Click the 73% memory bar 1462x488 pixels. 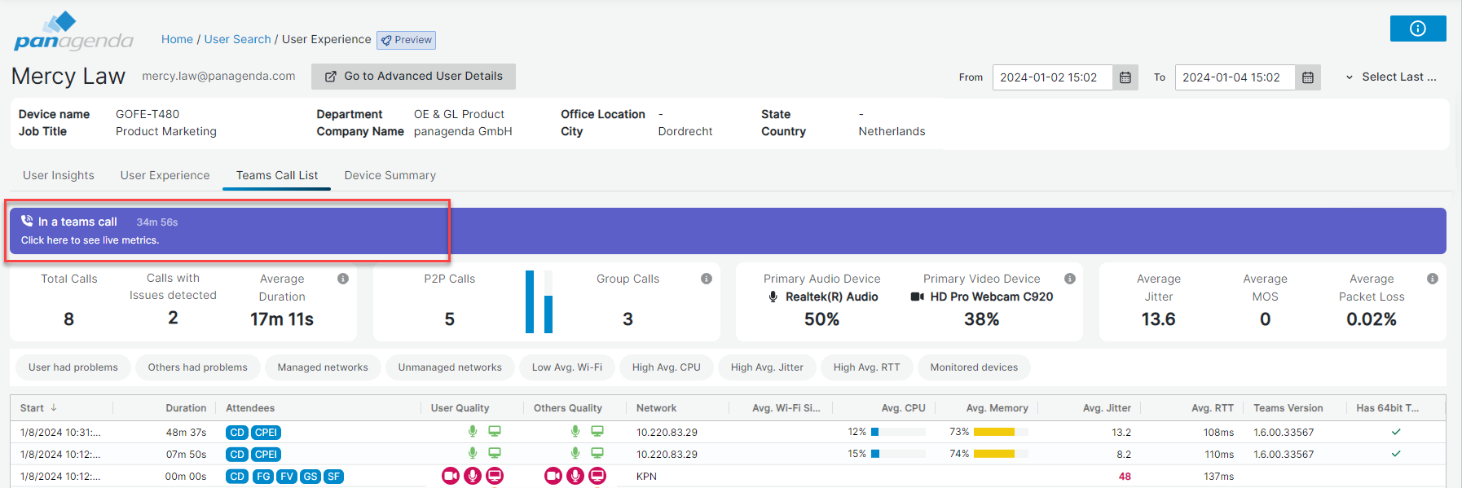tap(1001, 432)
